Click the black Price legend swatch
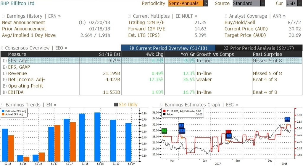The width and height of the screenshot is (303, 166). [164, 114]
